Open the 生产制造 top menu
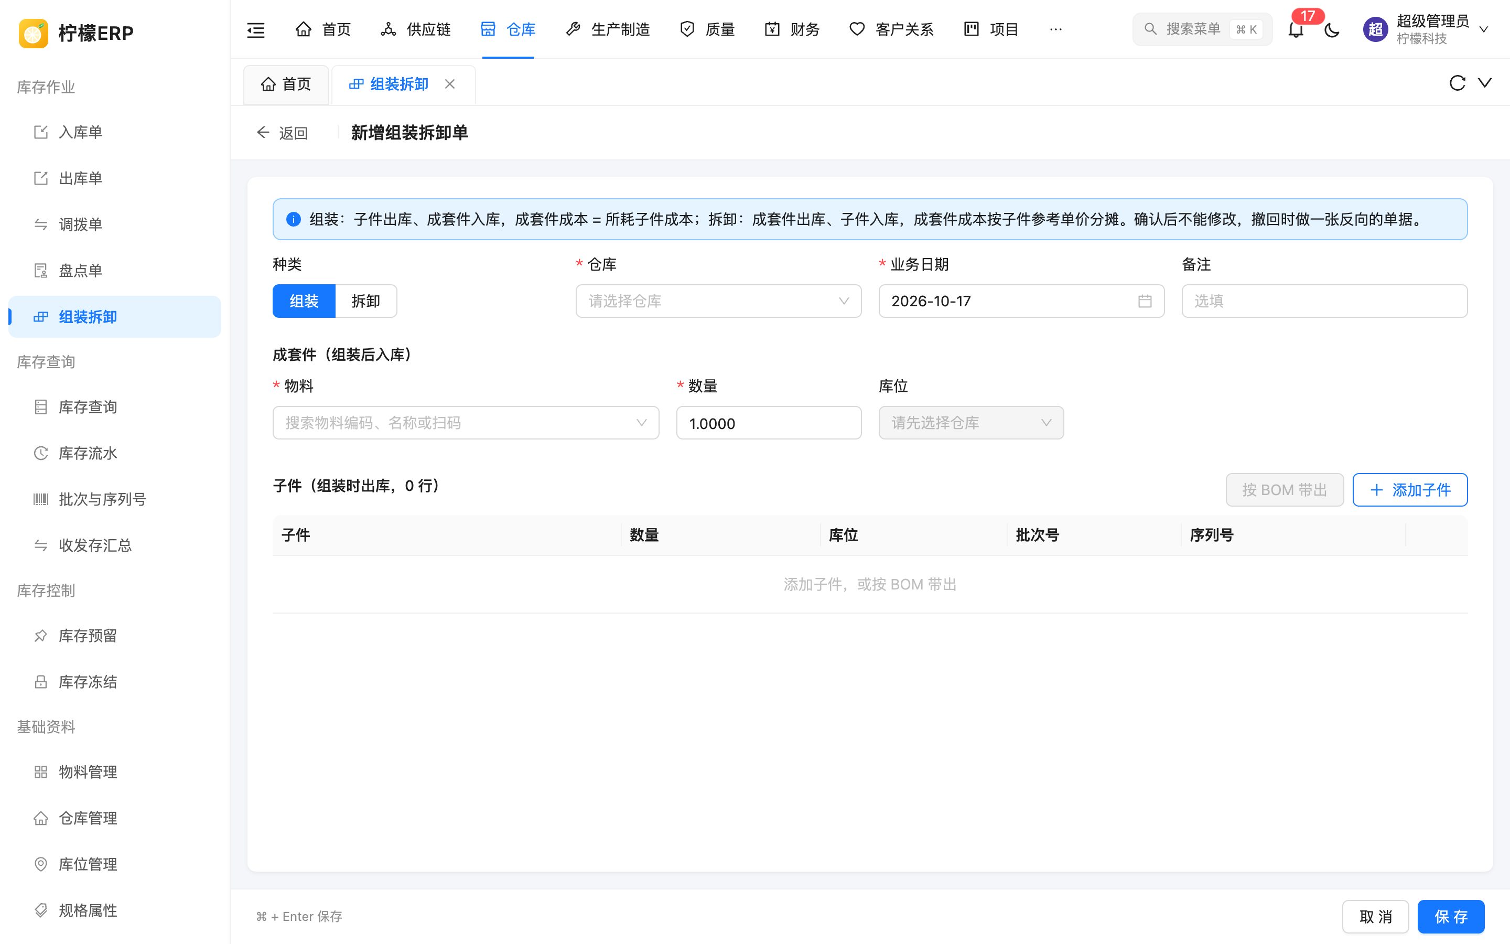Image resolution: width=1510 pixels, height=944 pixels. [x=608, y=29]
